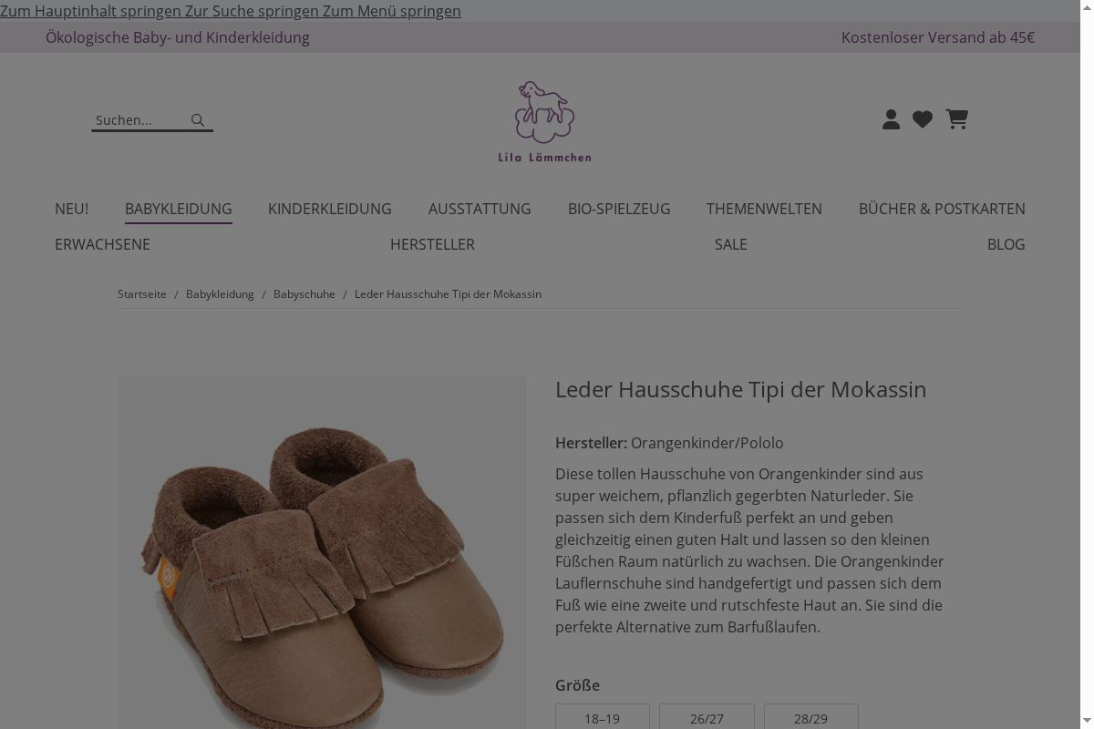Open the Bio-Spielzeug menu
This screenshot has width=1094, height=729.
pos(619,209)
